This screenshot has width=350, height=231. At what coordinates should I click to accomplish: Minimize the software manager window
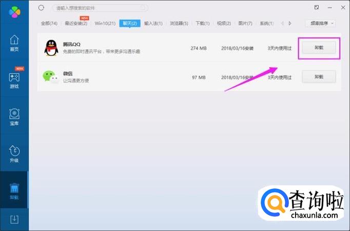point(329,8)
